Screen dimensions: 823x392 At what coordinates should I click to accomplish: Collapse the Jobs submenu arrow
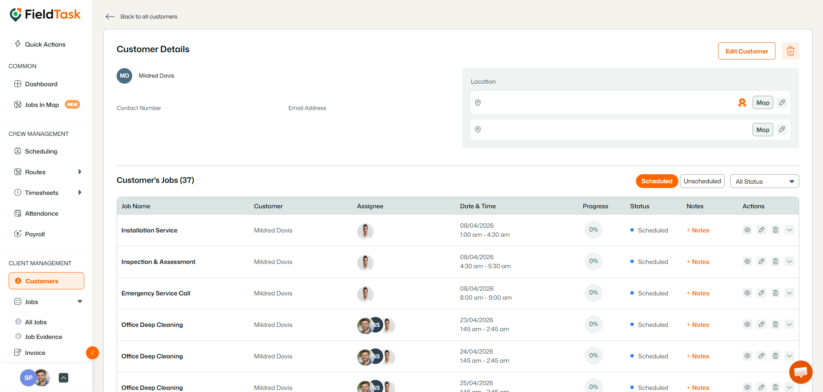pos(80,301)
